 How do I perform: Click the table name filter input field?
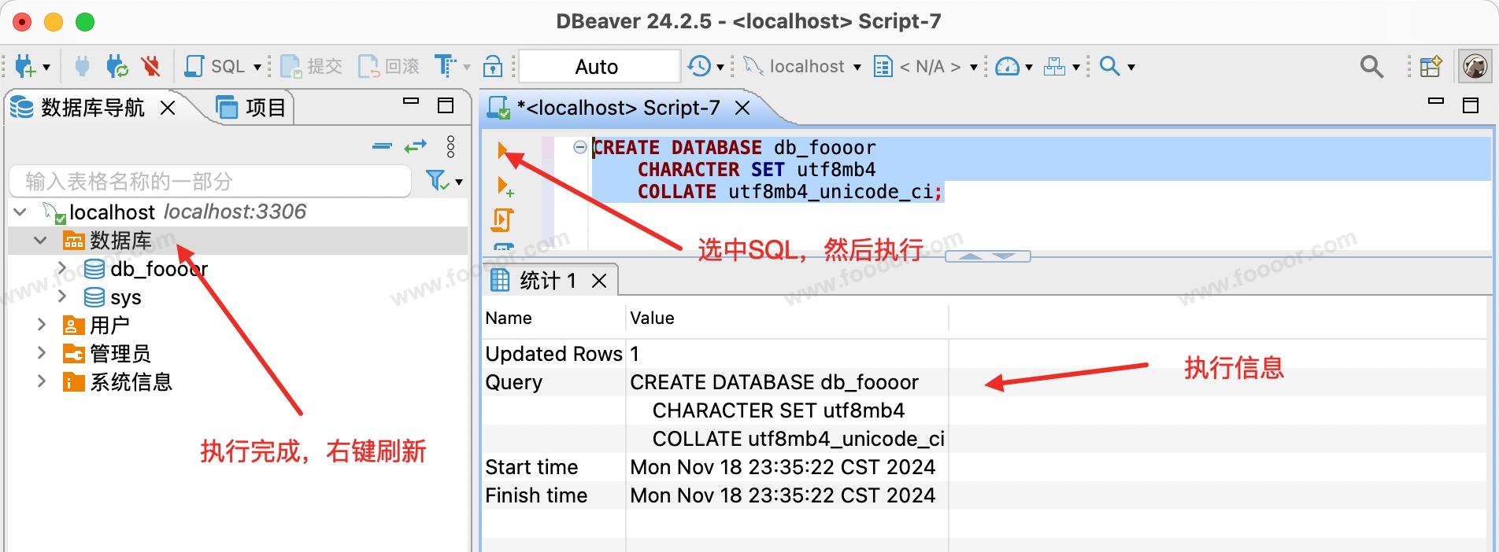(209, 182)
